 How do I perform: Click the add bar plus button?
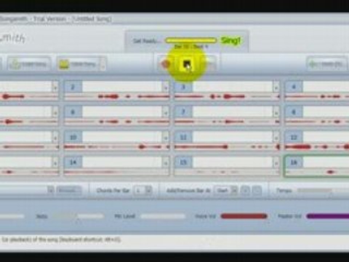(x=245, y=190)
